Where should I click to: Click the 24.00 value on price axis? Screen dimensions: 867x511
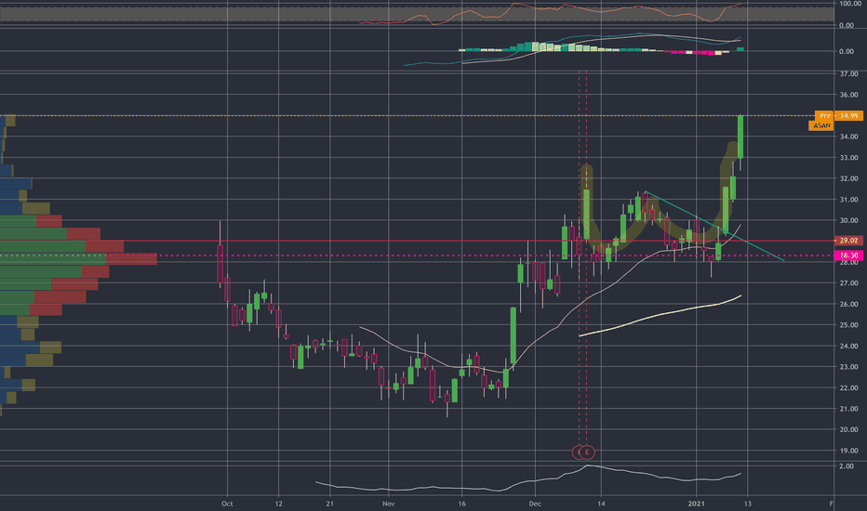(848, 347)
